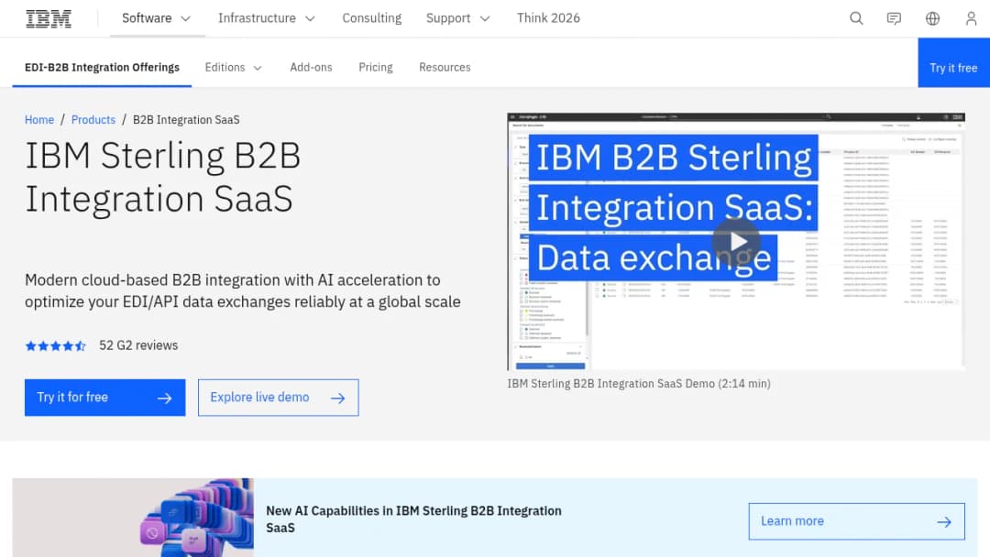This screenshot has height=557, width=990.
Task: Click the IBM logo
Action: (49, 18)
